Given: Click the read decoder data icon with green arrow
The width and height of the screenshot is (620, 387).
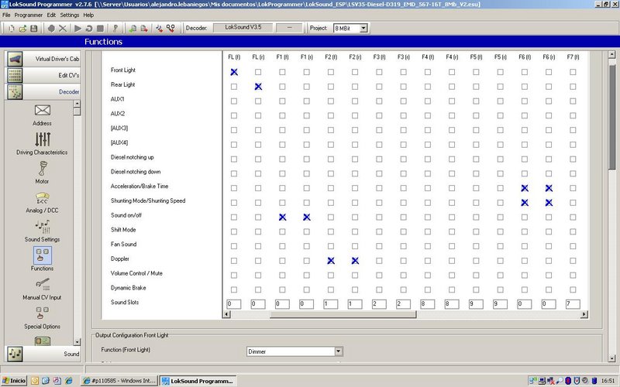Looking at the screenshot, I should [133, 29].
